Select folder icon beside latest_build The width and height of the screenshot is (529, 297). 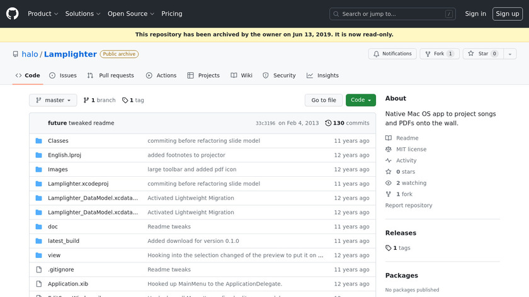tap(39, 241)
